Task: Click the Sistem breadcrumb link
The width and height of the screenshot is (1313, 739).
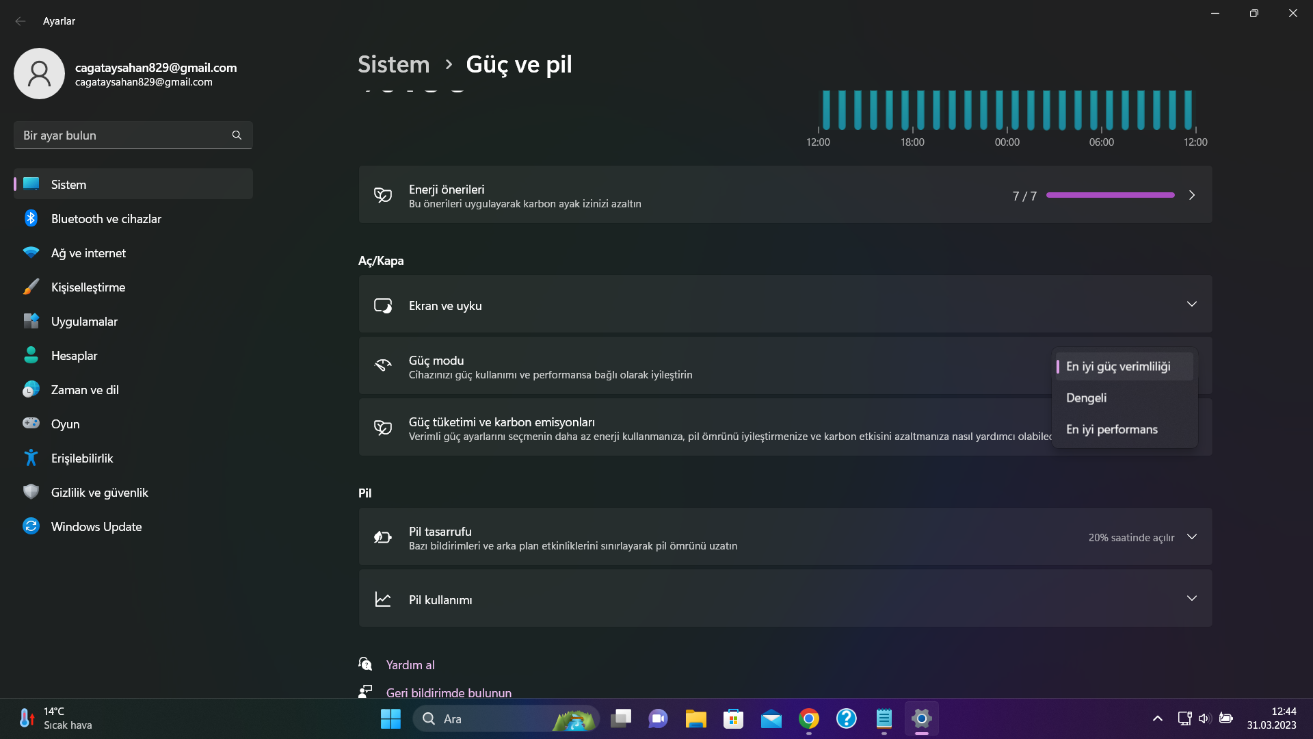Action: click(393, 64)
